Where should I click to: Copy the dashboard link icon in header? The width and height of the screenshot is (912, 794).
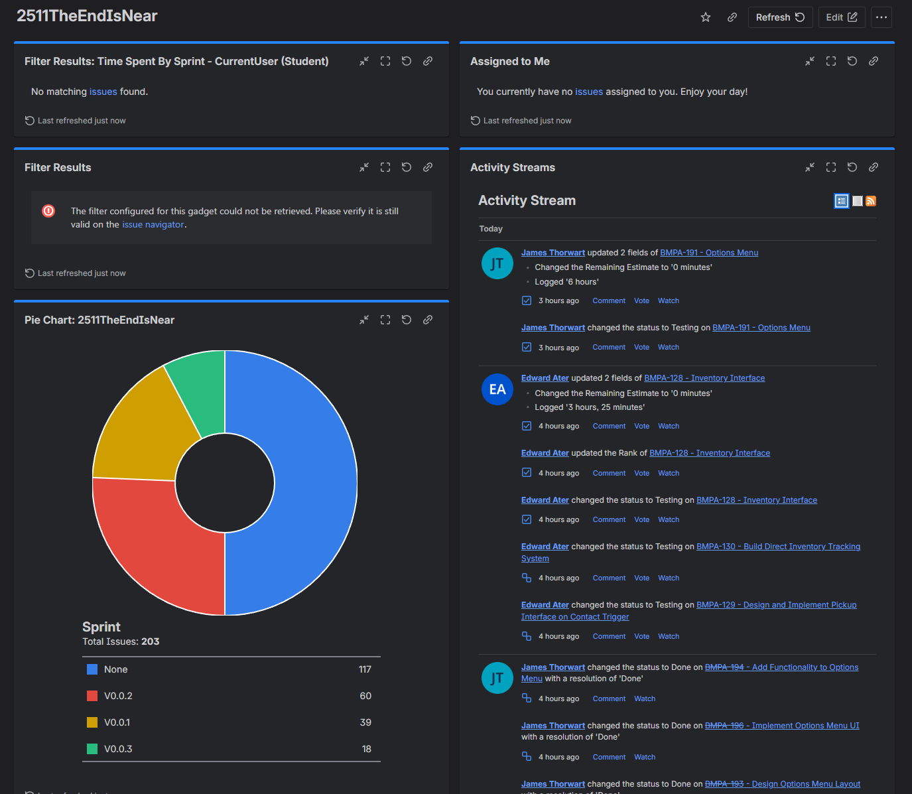pos(732,17)
